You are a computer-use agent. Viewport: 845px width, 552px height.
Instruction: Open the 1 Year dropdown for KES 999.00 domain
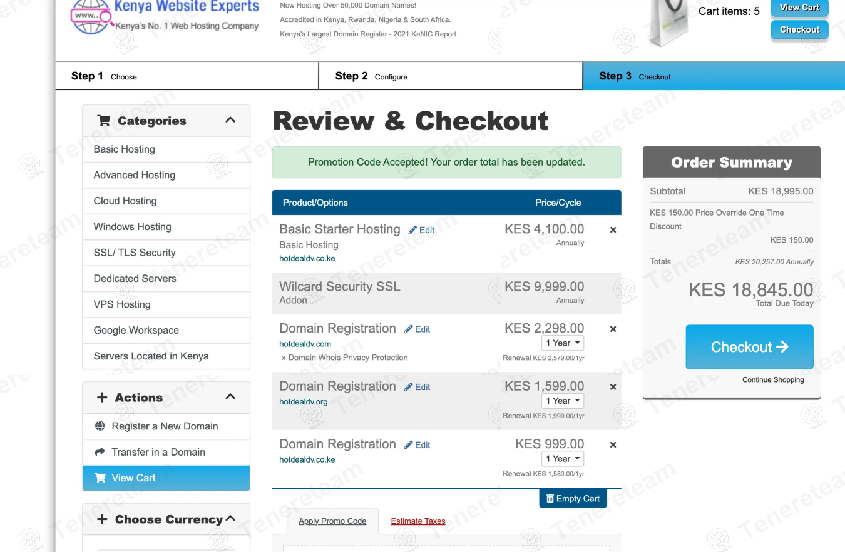point(563,459)
